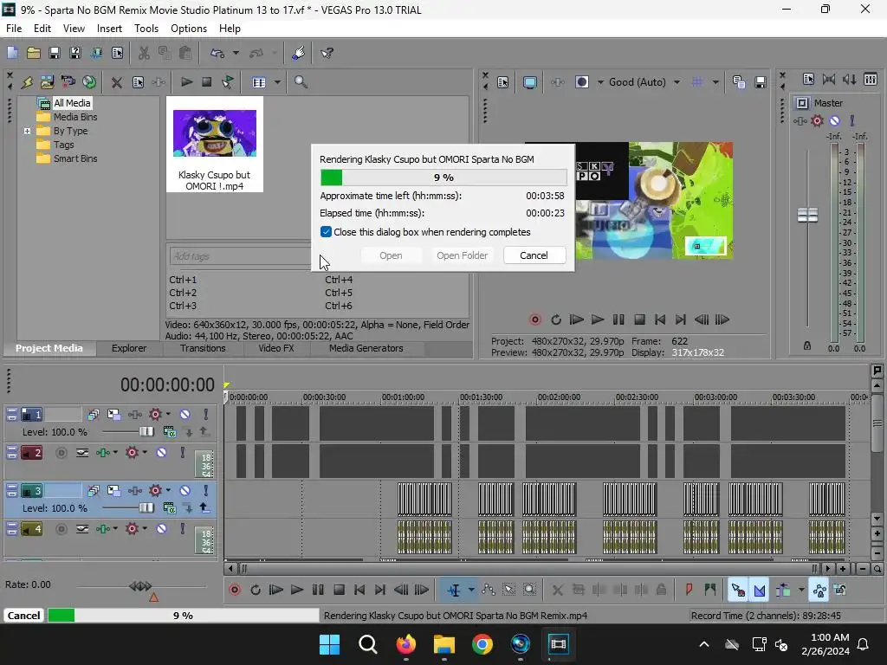Toggle mute on video track 1
This screenshot has width=887, height=665.
point(185,415)
